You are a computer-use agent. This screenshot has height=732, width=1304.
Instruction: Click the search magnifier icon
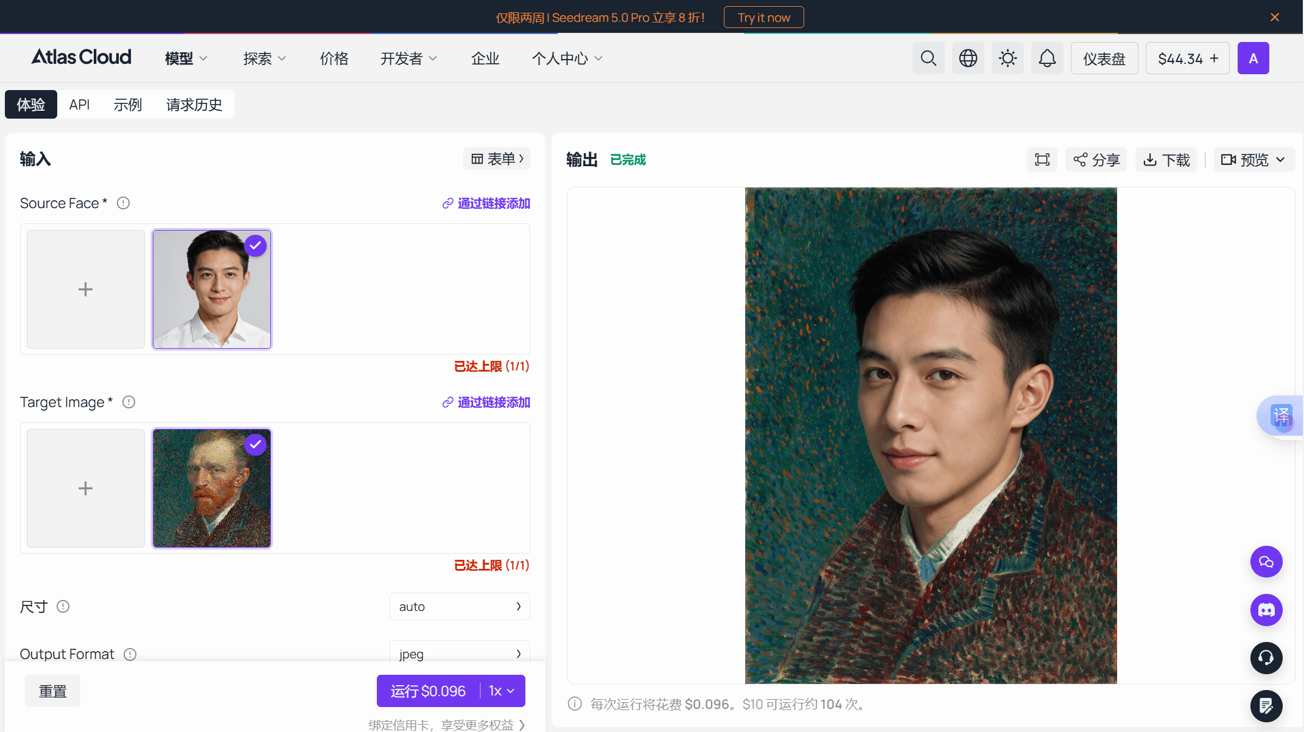point(928,58)
